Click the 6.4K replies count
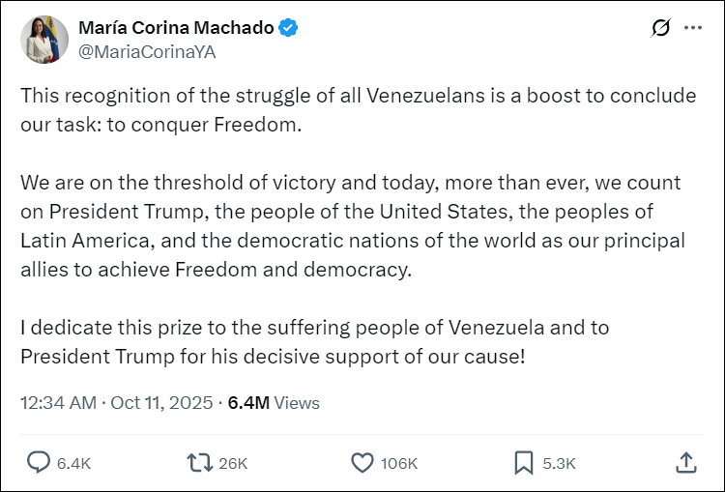The height and width of the screenshot is (492, 725). click(73, 464)
